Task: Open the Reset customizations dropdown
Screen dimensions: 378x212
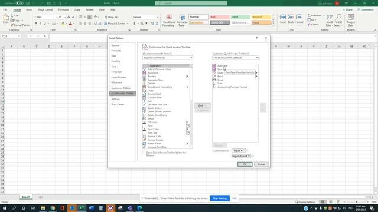Action: pyautogui.click(x=238, y=151)
